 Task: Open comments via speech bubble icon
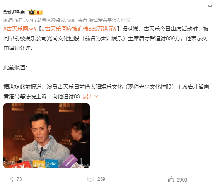pyautogui.click(x=91, y=179)
